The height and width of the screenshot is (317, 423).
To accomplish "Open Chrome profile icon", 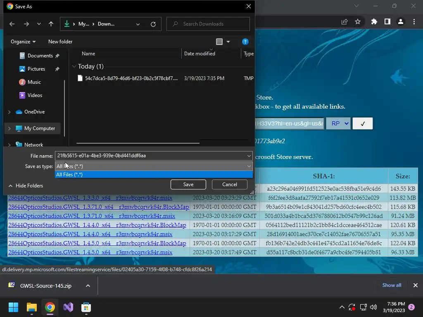I will tap(401, 21).
